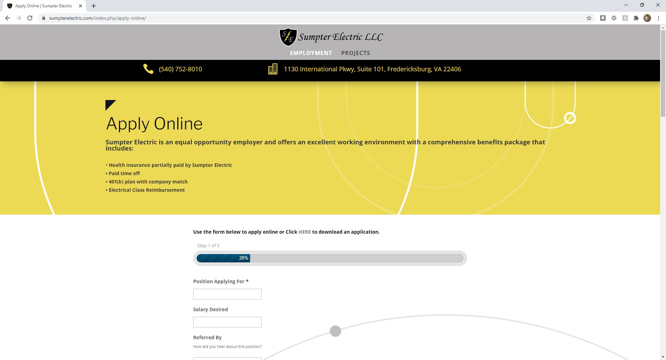Image resolution: width=666 pixels, height=360 pixels.
Task: Click the scrollbar down arrow
Action: coord(663,357)
